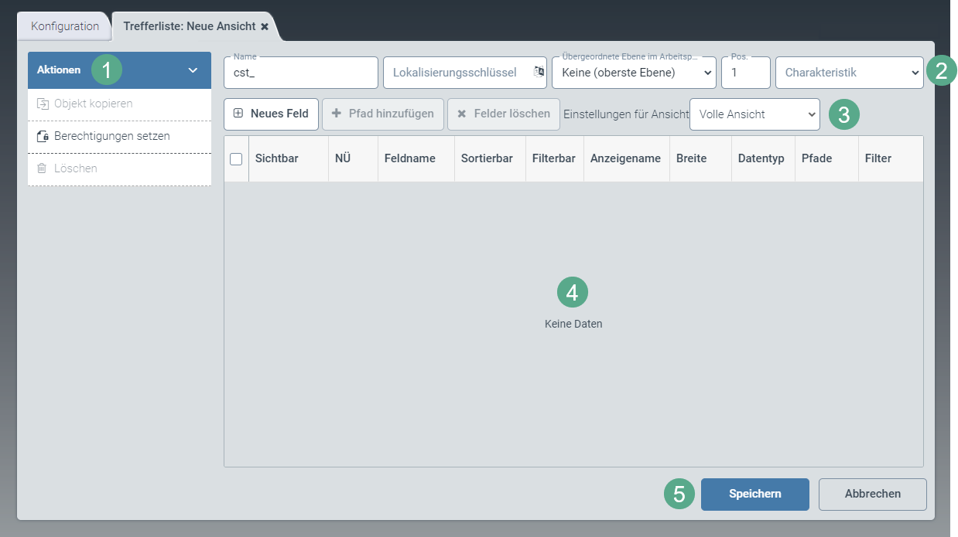Click the lock icon beside Berechtigungen setzen

pyautogui.click(x=43, y=136)
